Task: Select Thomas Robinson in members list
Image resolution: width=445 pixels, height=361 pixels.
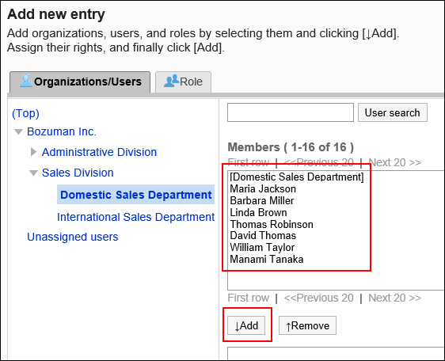Action: (x=272, y=224)
